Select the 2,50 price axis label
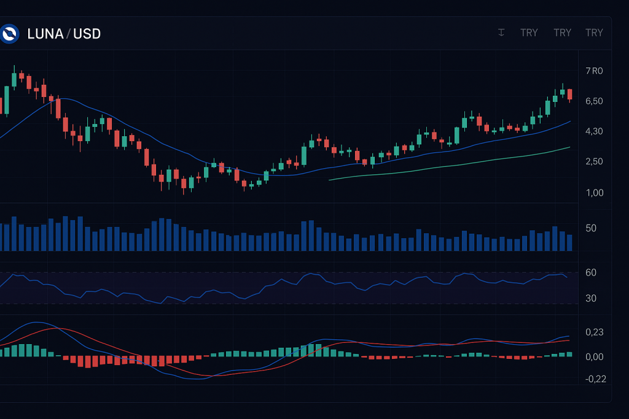 594,161
